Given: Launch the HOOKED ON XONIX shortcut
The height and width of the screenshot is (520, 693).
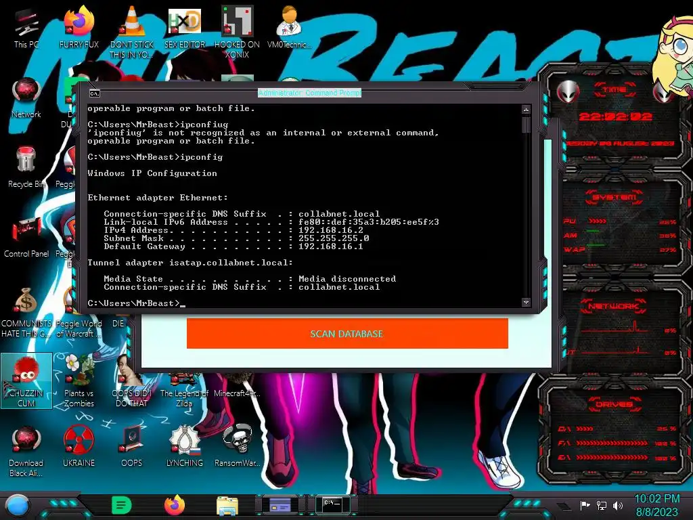Looking at the screenshot, I should [237, 32].
